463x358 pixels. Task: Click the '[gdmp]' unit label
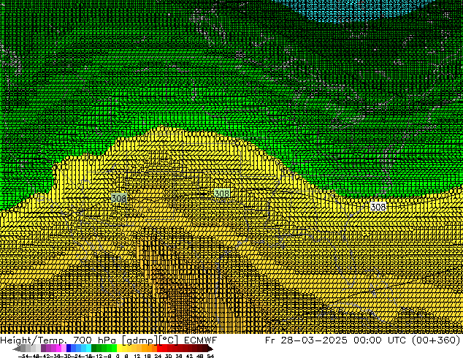coord(140,340)
